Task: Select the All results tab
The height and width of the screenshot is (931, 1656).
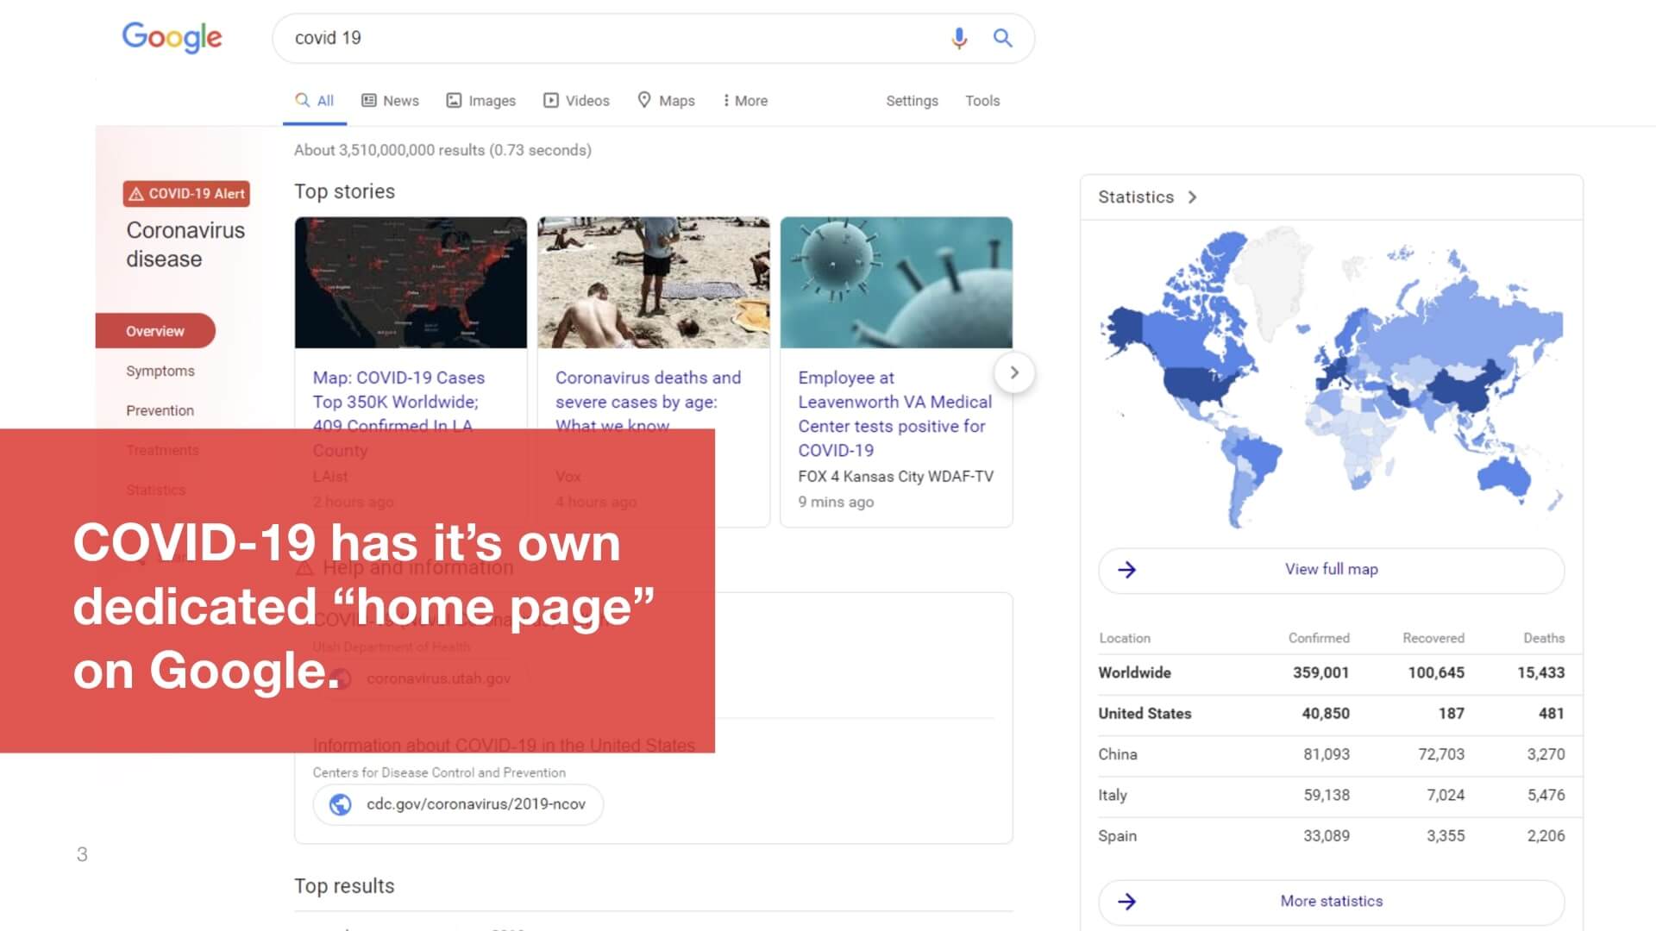Action: point(315,101)
